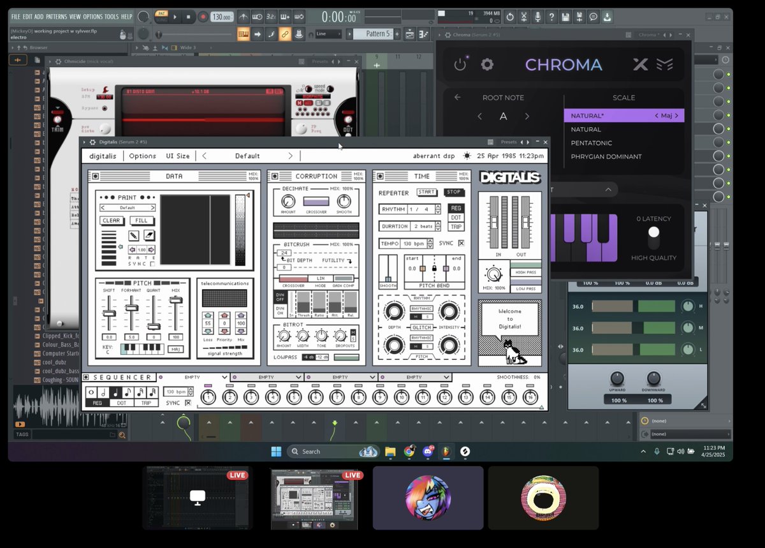Open Chroma settings gear
Image resolution: width=765 pixels, height=548 pixels.
487,64
